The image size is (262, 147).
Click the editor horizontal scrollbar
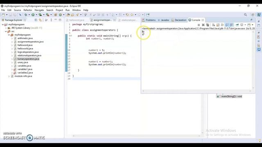pos(136,136)
